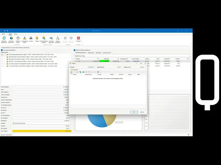Click the Varianten (Schütteln) ribbon icon
221x165 pixels.
58,38
